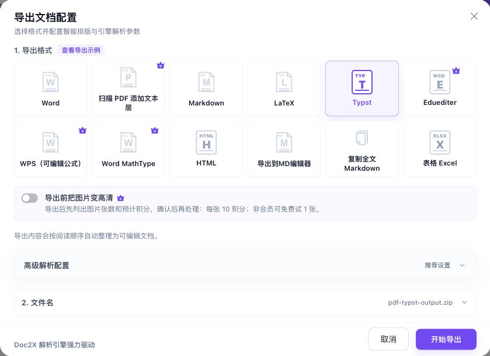Open the 推荐设置 dropdown
Screen dimensions: 490x356
(x=444, y=265)
